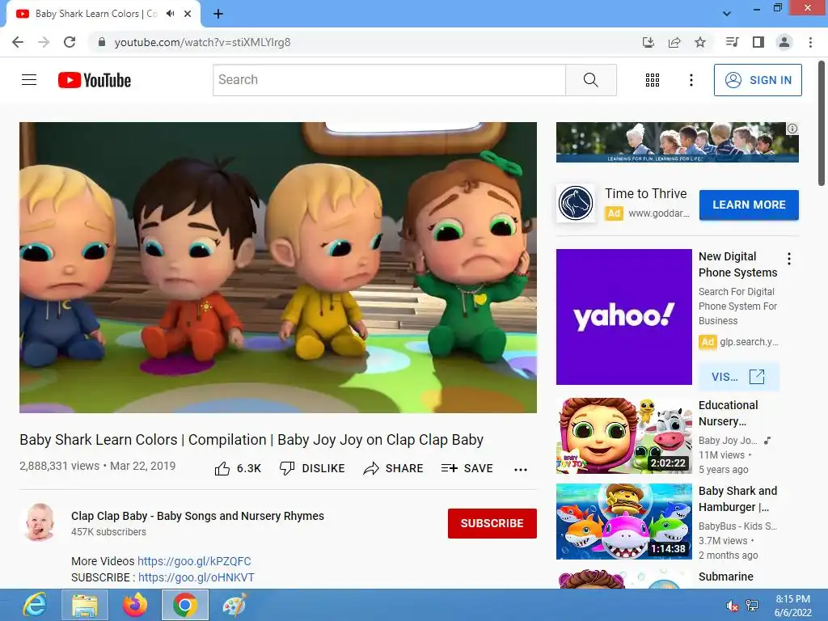Click the ad info icon on banner
828x621 pixels.
[792, 129]
